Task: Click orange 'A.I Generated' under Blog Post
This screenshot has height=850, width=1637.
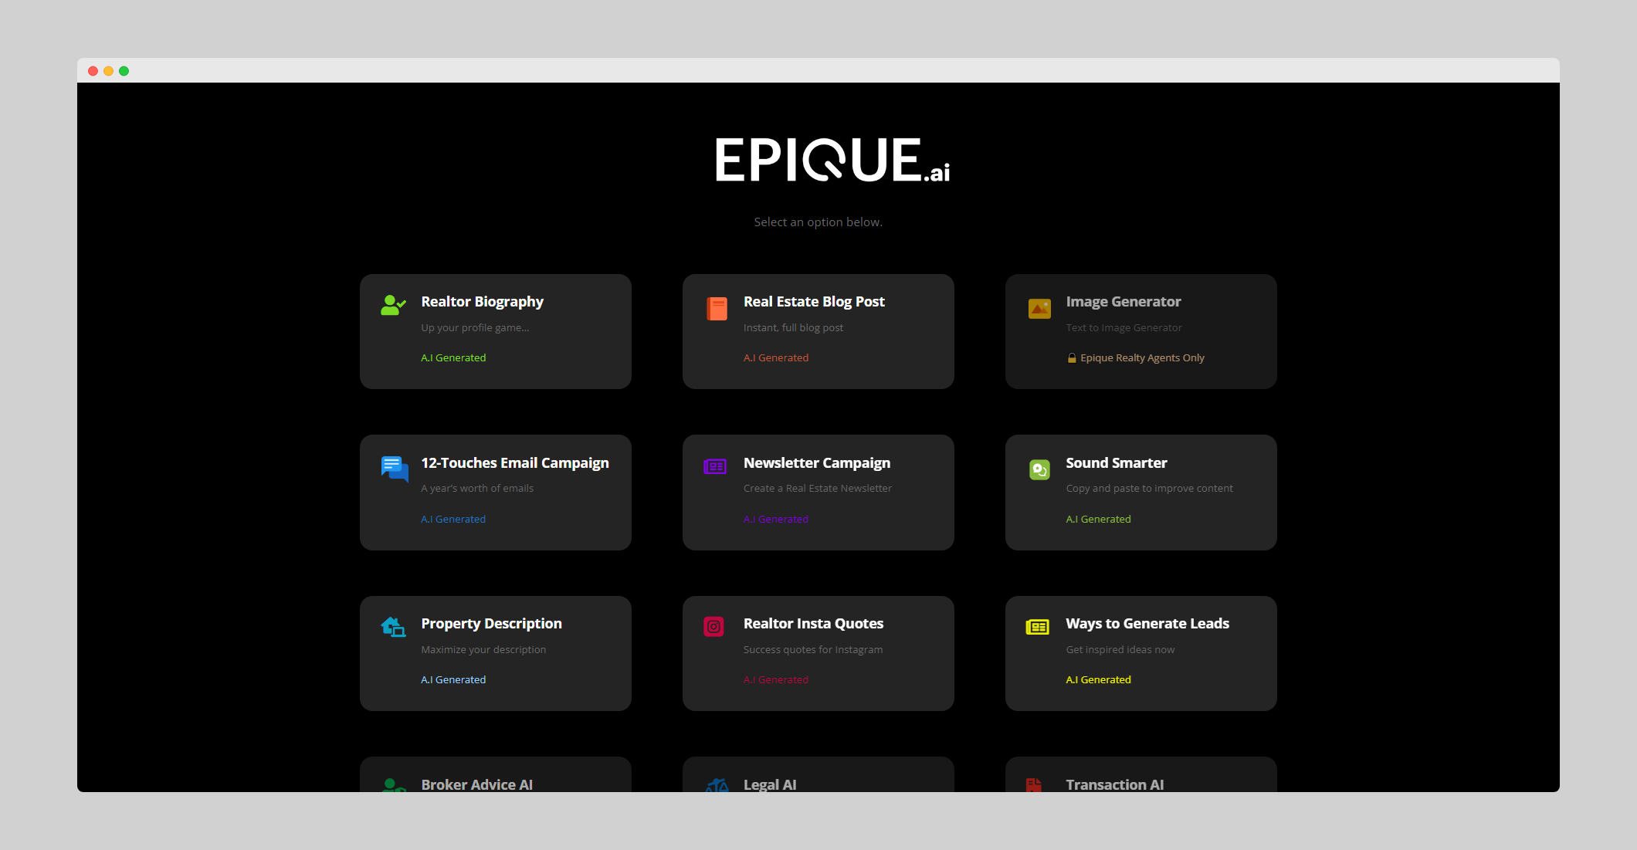Action: [x=776, y=357]
